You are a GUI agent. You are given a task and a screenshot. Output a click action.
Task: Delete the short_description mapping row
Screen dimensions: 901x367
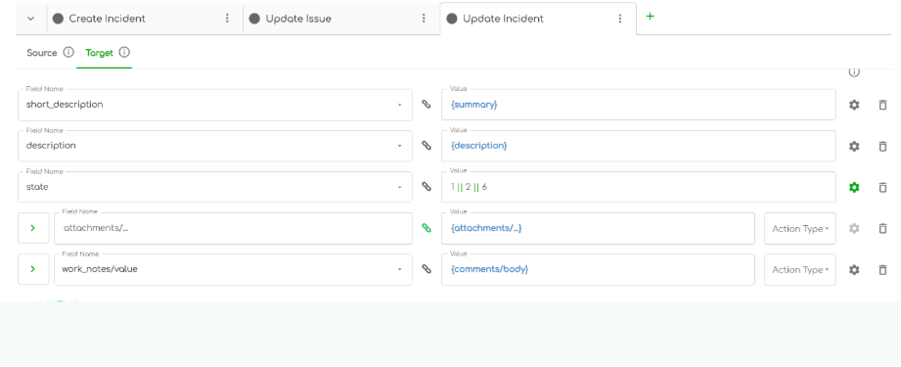[x=882, y=106]
